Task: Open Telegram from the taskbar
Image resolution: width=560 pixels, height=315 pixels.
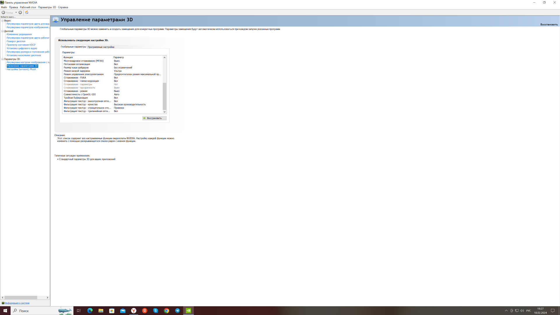Action: click(177, 311)
